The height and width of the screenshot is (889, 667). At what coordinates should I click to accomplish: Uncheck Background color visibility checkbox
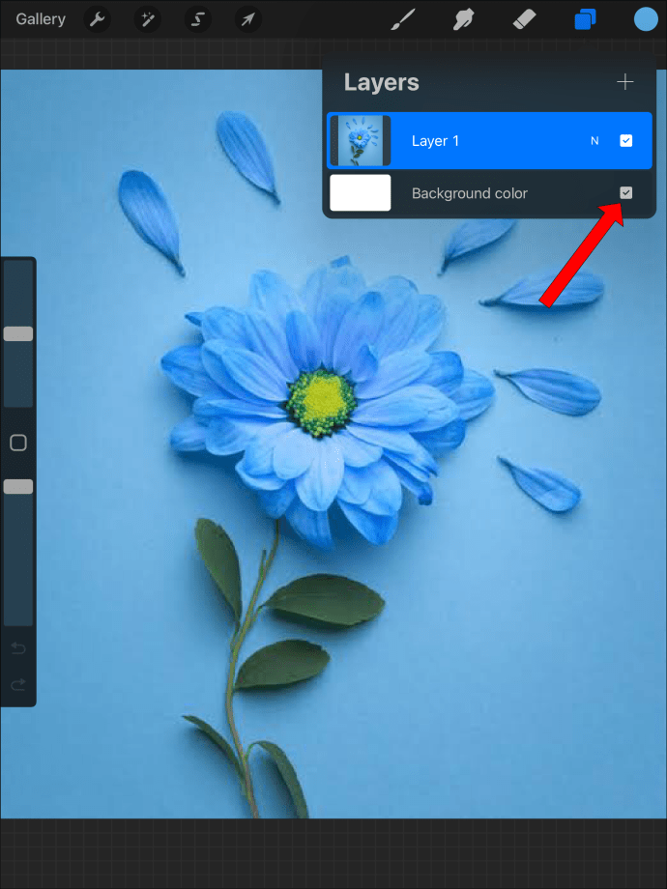click(626, 193)
